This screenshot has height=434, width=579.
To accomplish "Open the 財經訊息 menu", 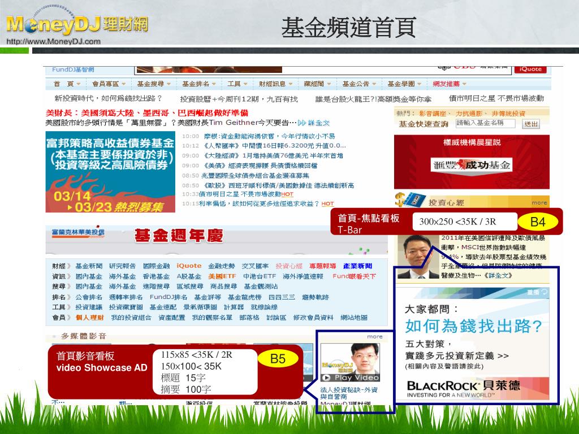I will pos(275,84).
